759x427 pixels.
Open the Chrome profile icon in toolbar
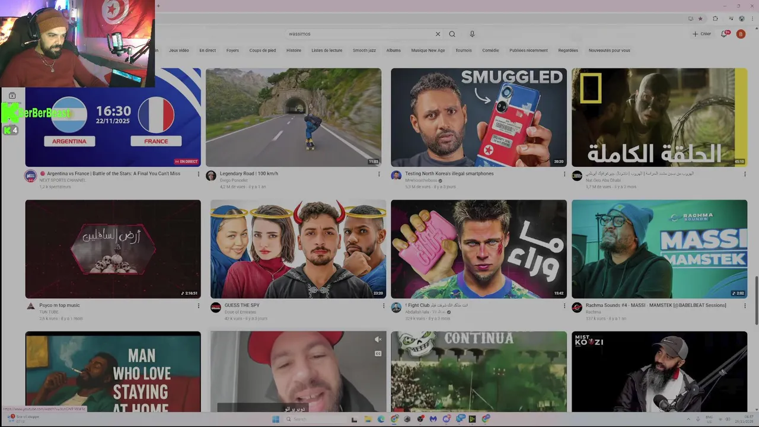pos(742,18)
